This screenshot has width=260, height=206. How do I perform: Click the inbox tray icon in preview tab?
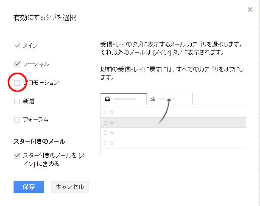(108, 99)
